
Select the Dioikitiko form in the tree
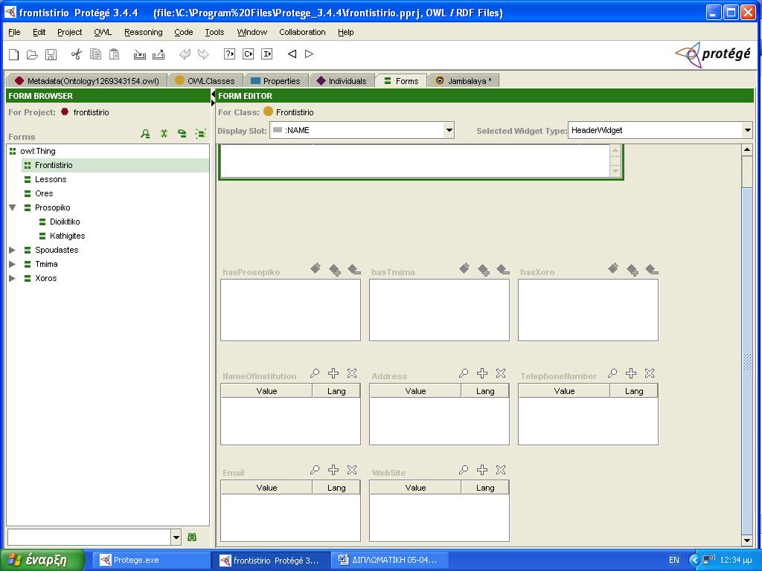click(65, 222)
